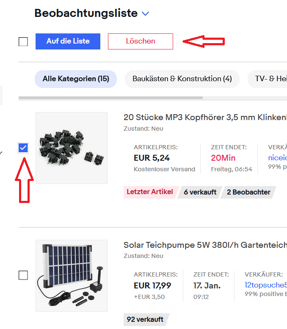This screenshot has height=329, width=287.
Task: Filter by Baukästen & Konstruktion (4)
Action: point(182,79)
